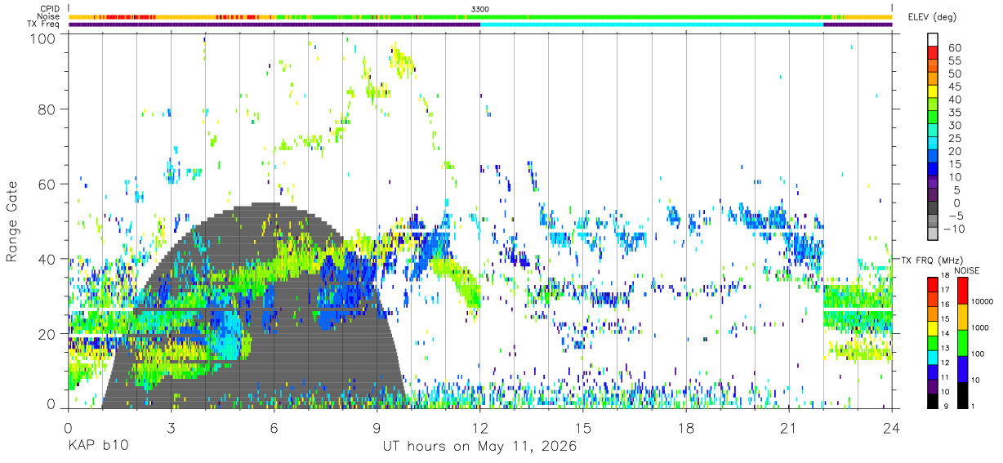Pick the blue band of NOISE color bar
Image resolution: width=1003 pixels, height=463 pixels.
click(x=962, y=368)
